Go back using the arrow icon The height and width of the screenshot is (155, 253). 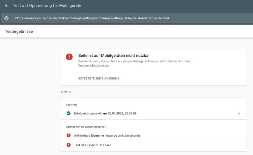tap(6, 5)
